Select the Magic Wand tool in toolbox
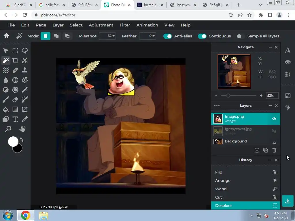This screenshot has height=221, width=295. 6,60
